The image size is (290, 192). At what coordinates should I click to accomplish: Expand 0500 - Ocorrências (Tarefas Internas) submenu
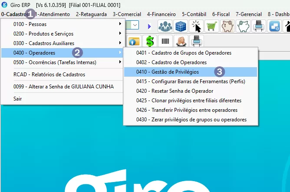pos(61,62)
